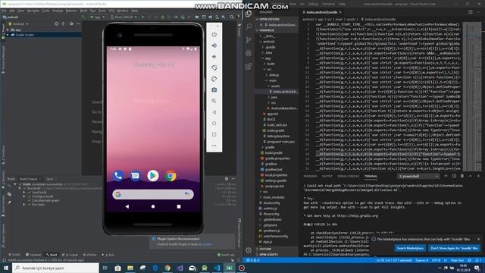The image size is (485, 273).
Task: Select the TERMINAL panel tab
Action: coord(371,176)
